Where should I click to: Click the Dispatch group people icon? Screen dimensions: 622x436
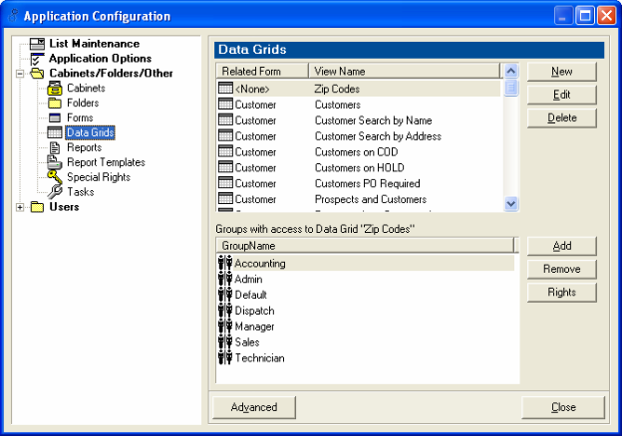click(225, 311)
